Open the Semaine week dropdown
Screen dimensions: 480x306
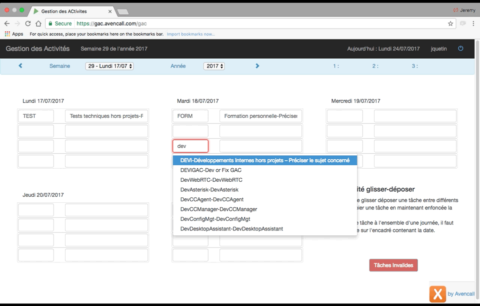[x=109, y=66]
